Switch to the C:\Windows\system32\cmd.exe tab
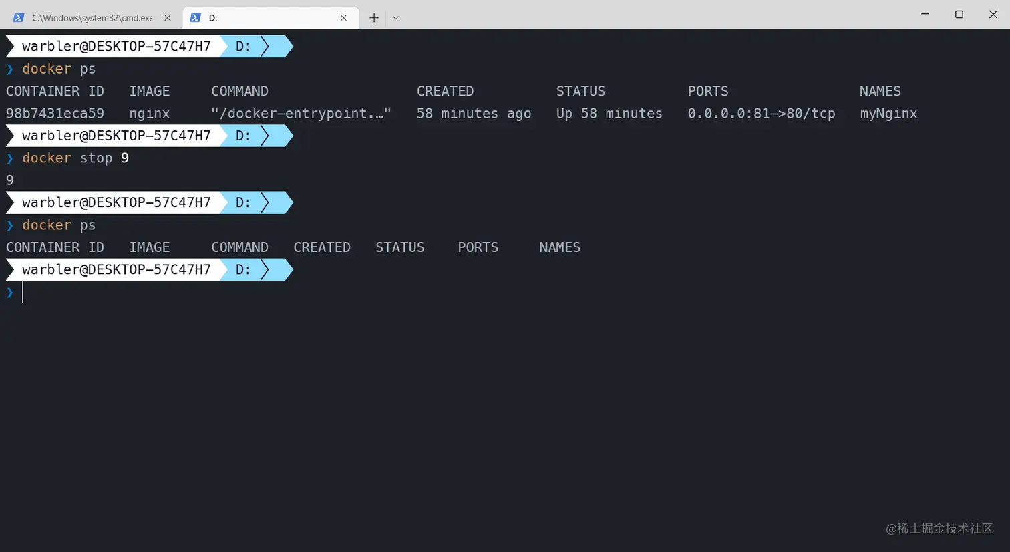 [92, 18]
